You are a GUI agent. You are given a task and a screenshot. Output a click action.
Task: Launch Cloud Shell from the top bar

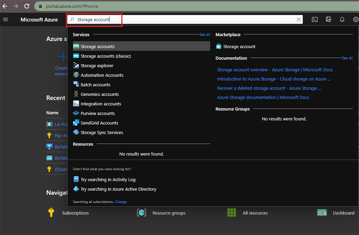click(315, 20)
